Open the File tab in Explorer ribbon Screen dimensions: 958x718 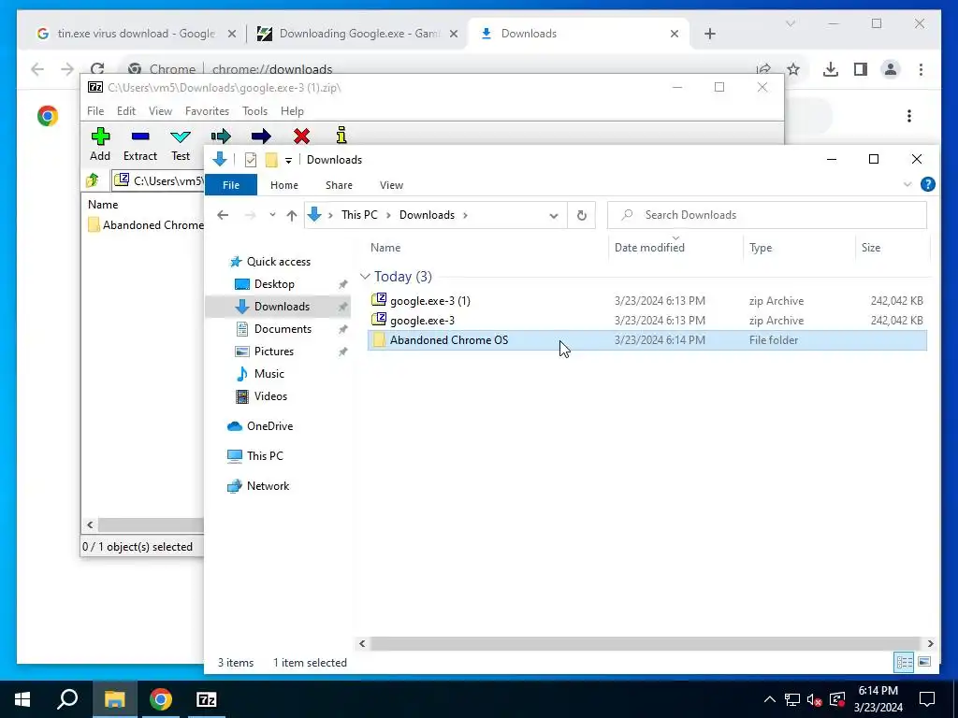[x=231, y=185]
